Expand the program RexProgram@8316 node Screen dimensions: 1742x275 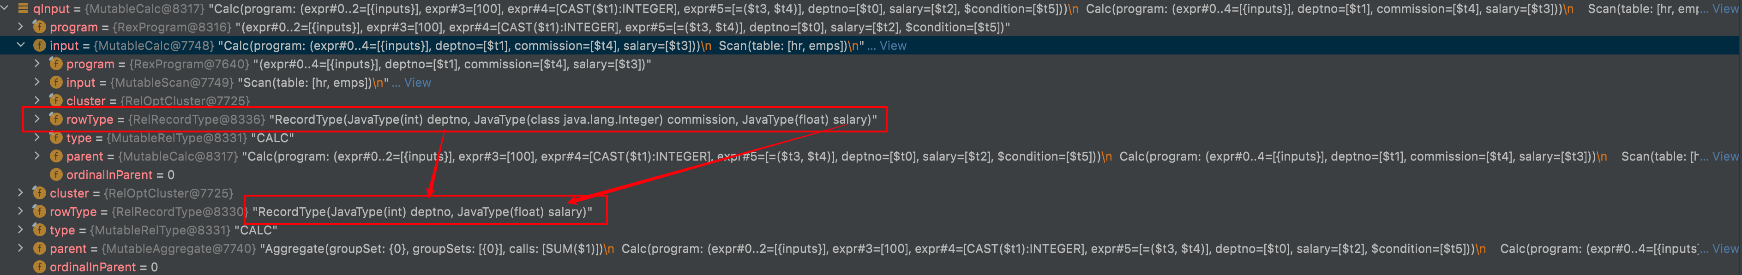tap(21, 27)
